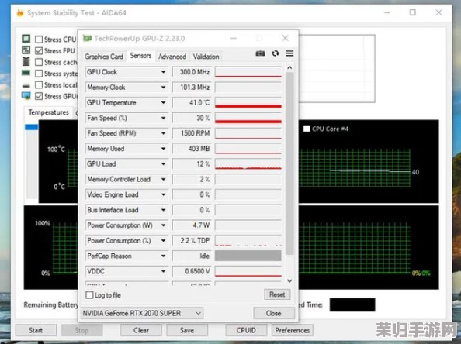This screenshot has height=344, width=461.
Task: Uncheck the Stress FPU checkbox
Action: [x=39, y=51]
